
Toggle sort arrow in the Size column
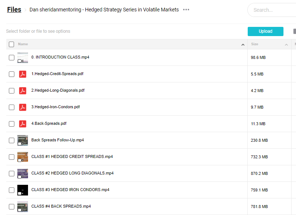point(286,45)
